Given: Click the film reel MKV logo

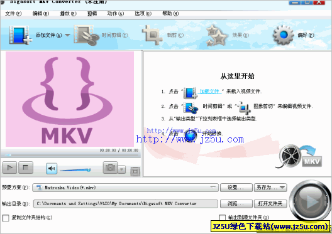Looking at the screenshot, I should (299, 156).
